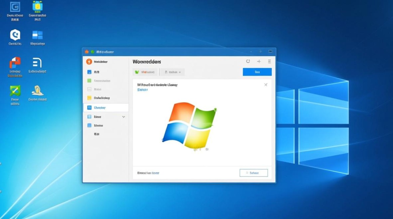Click the plus icon next to refresh

point(259,62)
